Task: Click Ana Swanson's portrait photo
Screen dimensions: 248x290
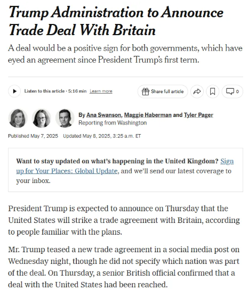Action: (x=18, y=118)
